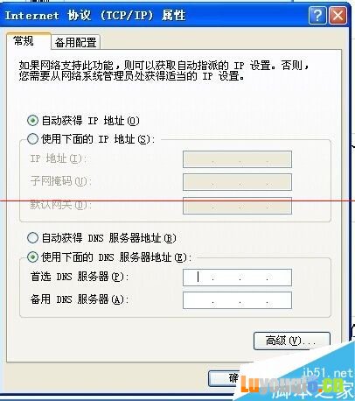Click the Internet 协议 (TCP/IP) 属性 title bar

[x=155, y=15]
